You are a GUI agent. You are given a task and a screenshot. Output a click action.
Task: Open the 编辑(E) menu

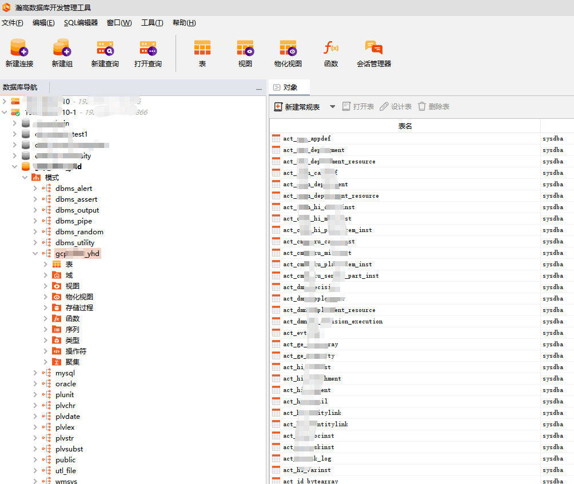[43, 23]
